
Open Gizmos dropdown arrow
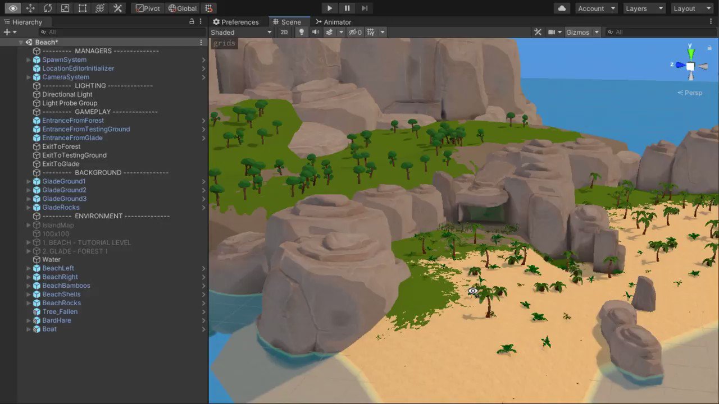tap(597, 32)
